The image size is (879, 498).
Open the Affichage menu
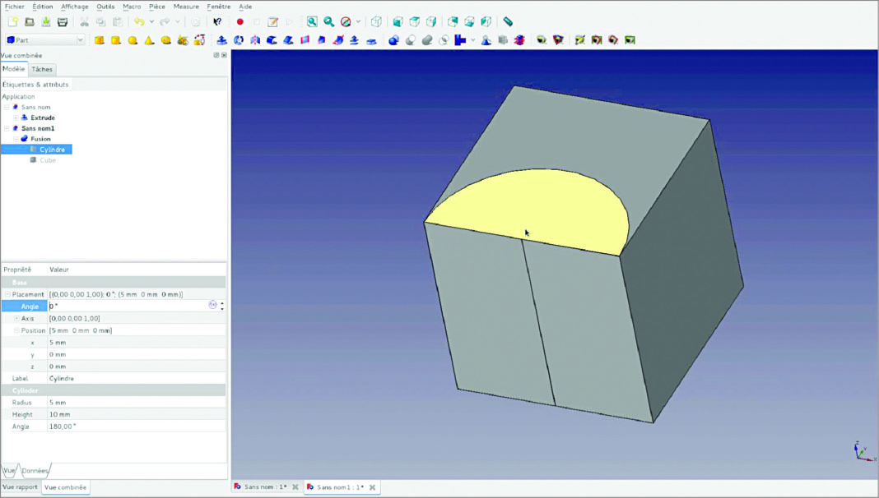click(75, 7)
